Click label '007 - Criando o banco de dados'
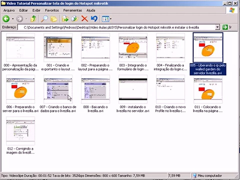Screen dimensions: 240x180 [x=58, y=109]
